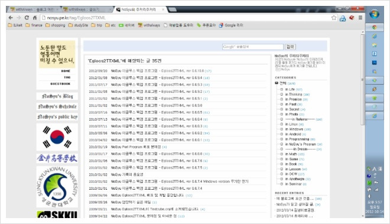Open the TAG menu in the blog sidebar
This screenshot has width=390, height=224.
tap(67, 77)
